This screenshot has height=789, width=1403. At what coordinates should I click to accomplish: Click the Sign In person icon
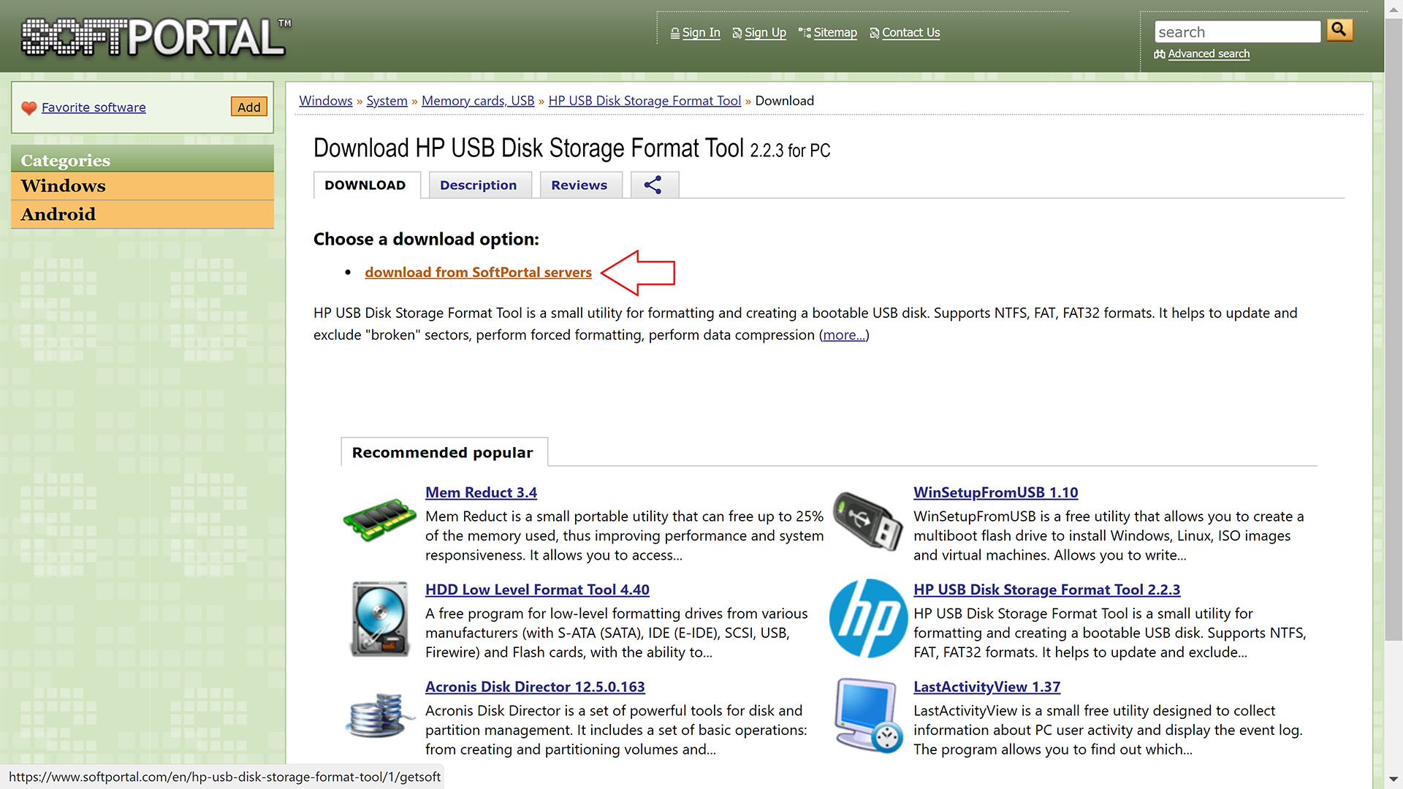[674, 34]
